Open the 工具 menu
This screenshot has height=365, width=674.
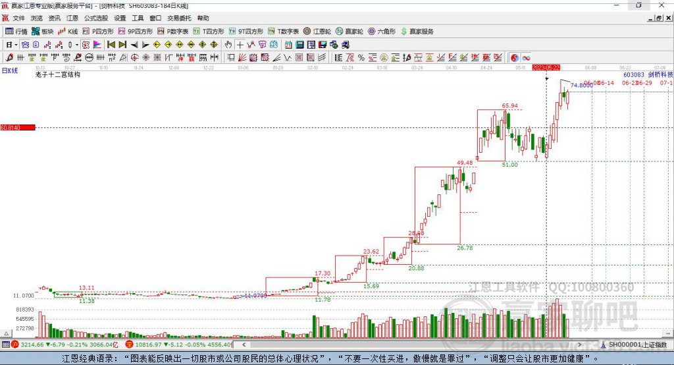(138, 18)
